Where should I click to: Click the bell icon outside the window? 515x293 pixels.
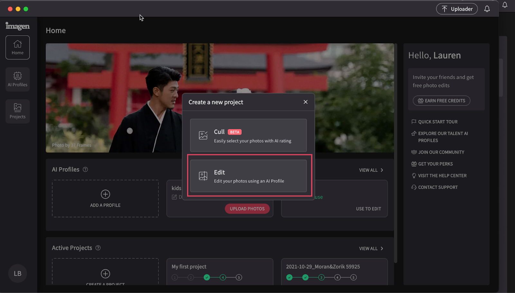click(x=505, y=5)
